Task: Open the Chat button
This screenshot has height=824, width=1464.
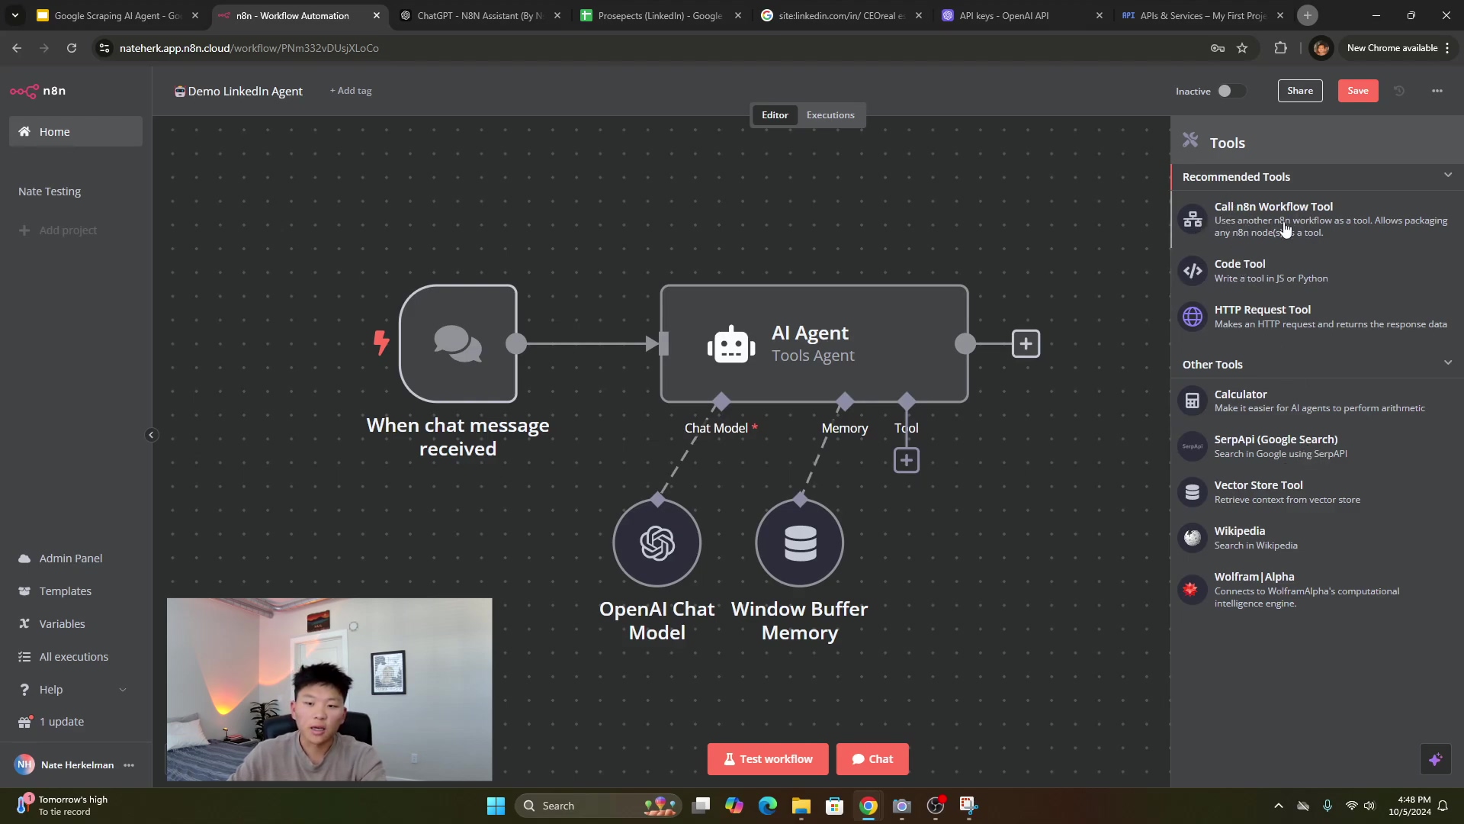Action: pos(872,759)
